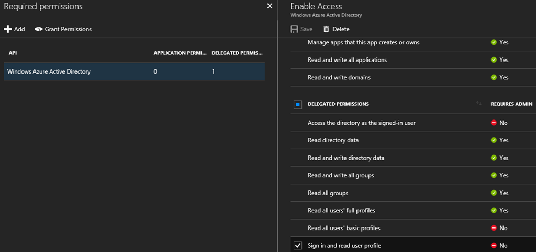Viewport: 536px width, 252px height.
Task: Click the Application Permissions column header
Action: pyautogui.click(x=180, y=53)
